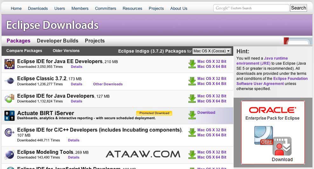Download Eclipse Classic Mac OS X 32 Bit
Image resolution: width=314 pixels, height=169 pixels.
(x=212, y=79)
